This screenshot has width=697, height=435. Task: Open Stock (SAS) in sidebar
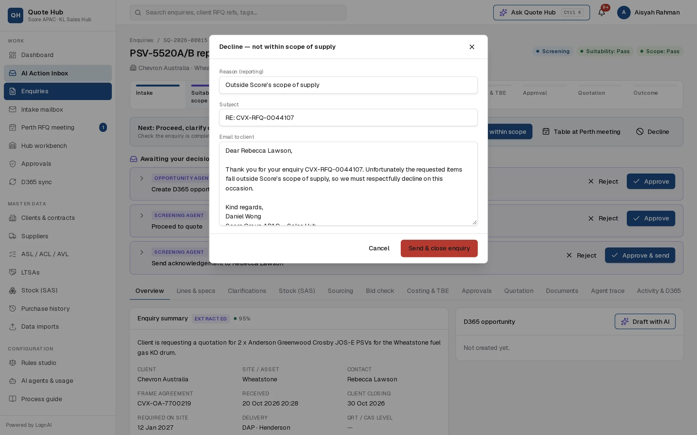(58, 290)
